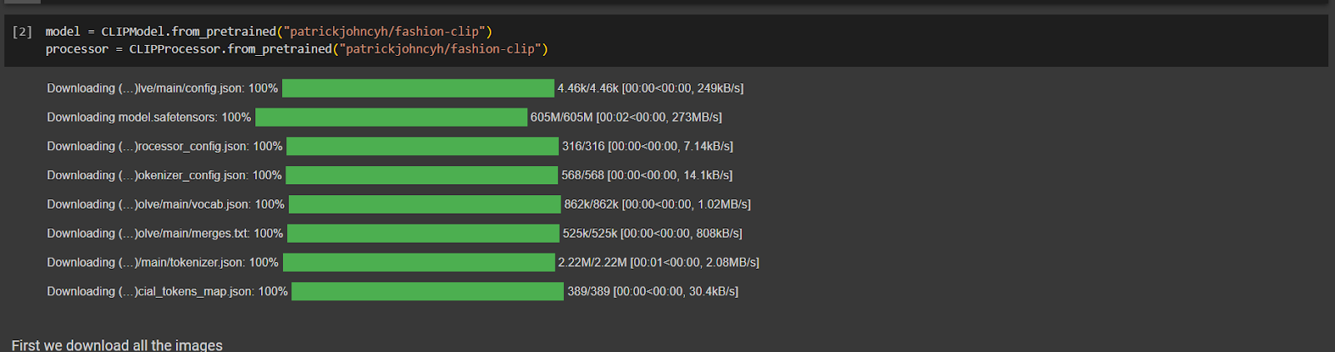This screenshot has width=1335, height=352.
Task: Click the rocessor_config.json progress bar
Action: (422, 147)
